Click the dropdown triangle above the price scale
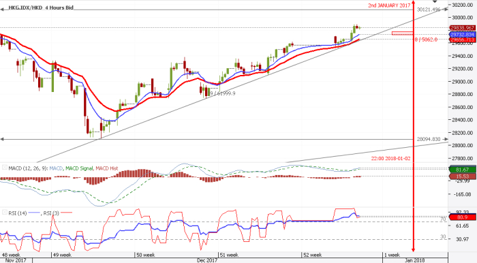The height and width of the screenshot is (263, 477). click(x=435, y=2)
